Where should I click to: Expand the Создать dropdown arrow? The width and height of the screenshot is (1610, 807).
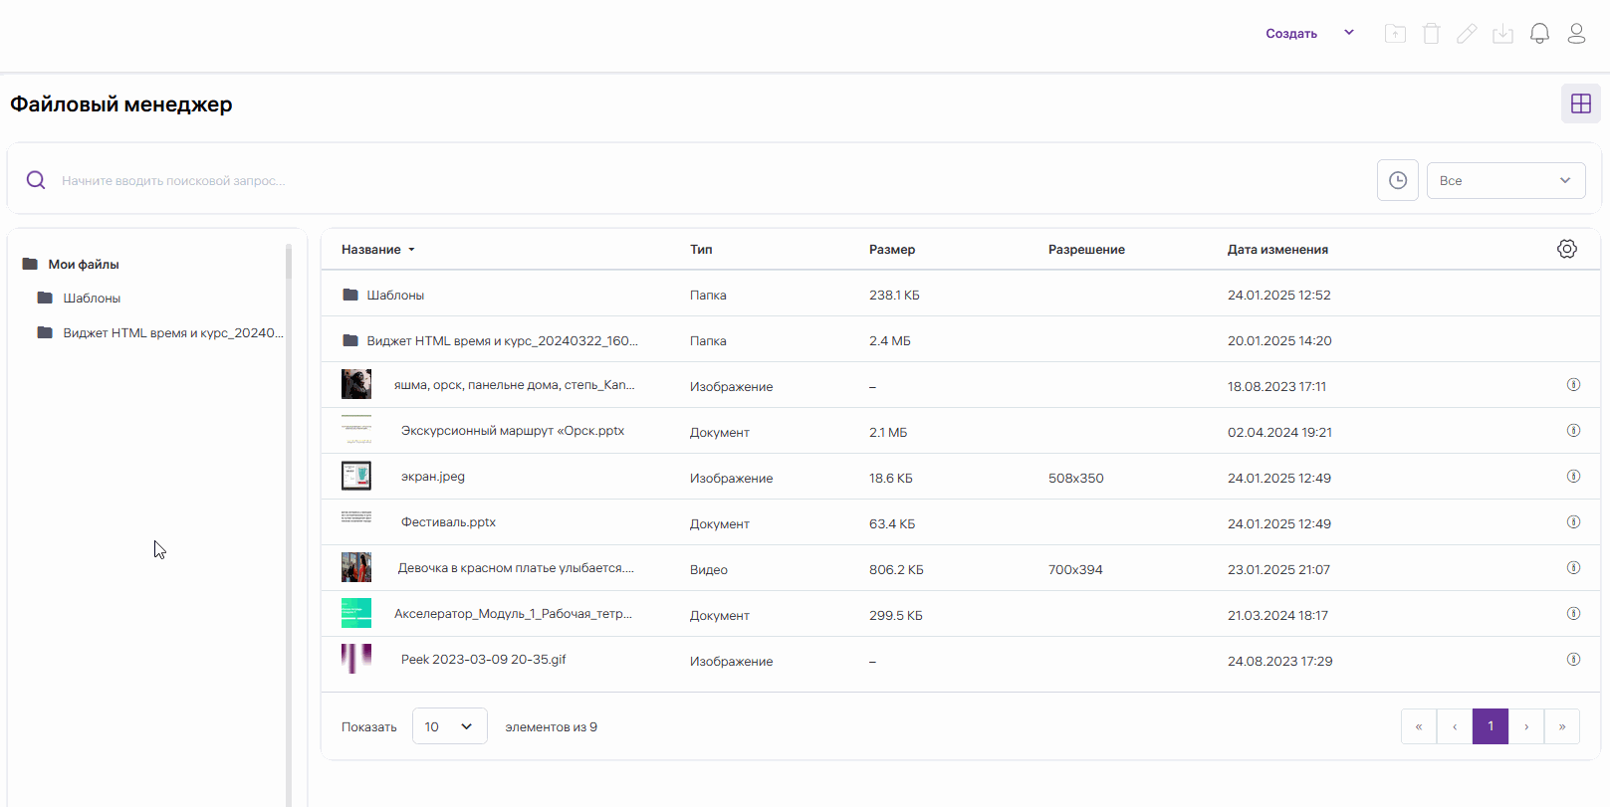(x=1349, y=33)
